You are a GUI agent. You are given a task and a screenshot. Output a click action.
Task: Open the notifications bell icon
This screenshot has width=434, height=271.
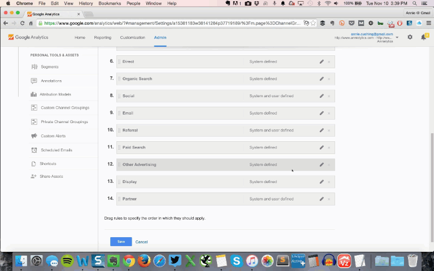[423, 37]
